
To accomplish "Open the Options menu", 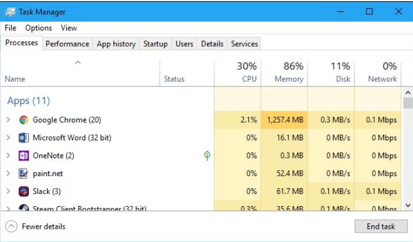I will point(38,28).
